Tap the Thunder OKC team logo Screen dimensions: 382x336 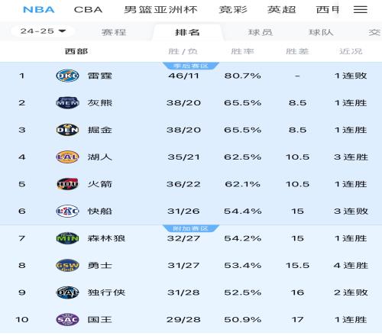click(x=67, y=76)
